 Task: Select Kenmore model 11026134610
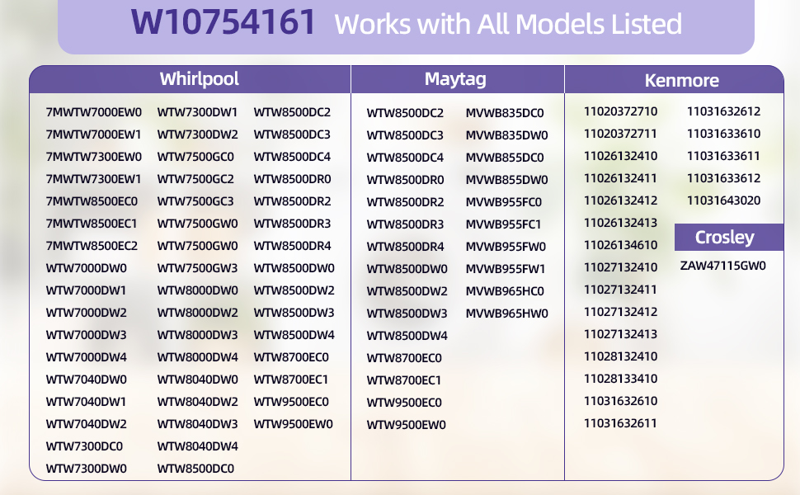click(620, 245)
